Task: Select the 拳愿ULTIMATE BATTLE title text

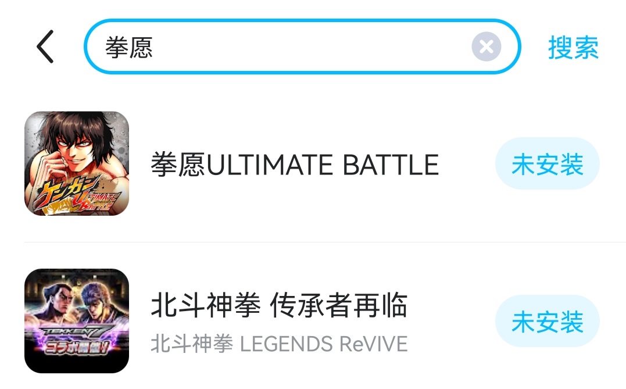Action: click(x=295, y=164)
